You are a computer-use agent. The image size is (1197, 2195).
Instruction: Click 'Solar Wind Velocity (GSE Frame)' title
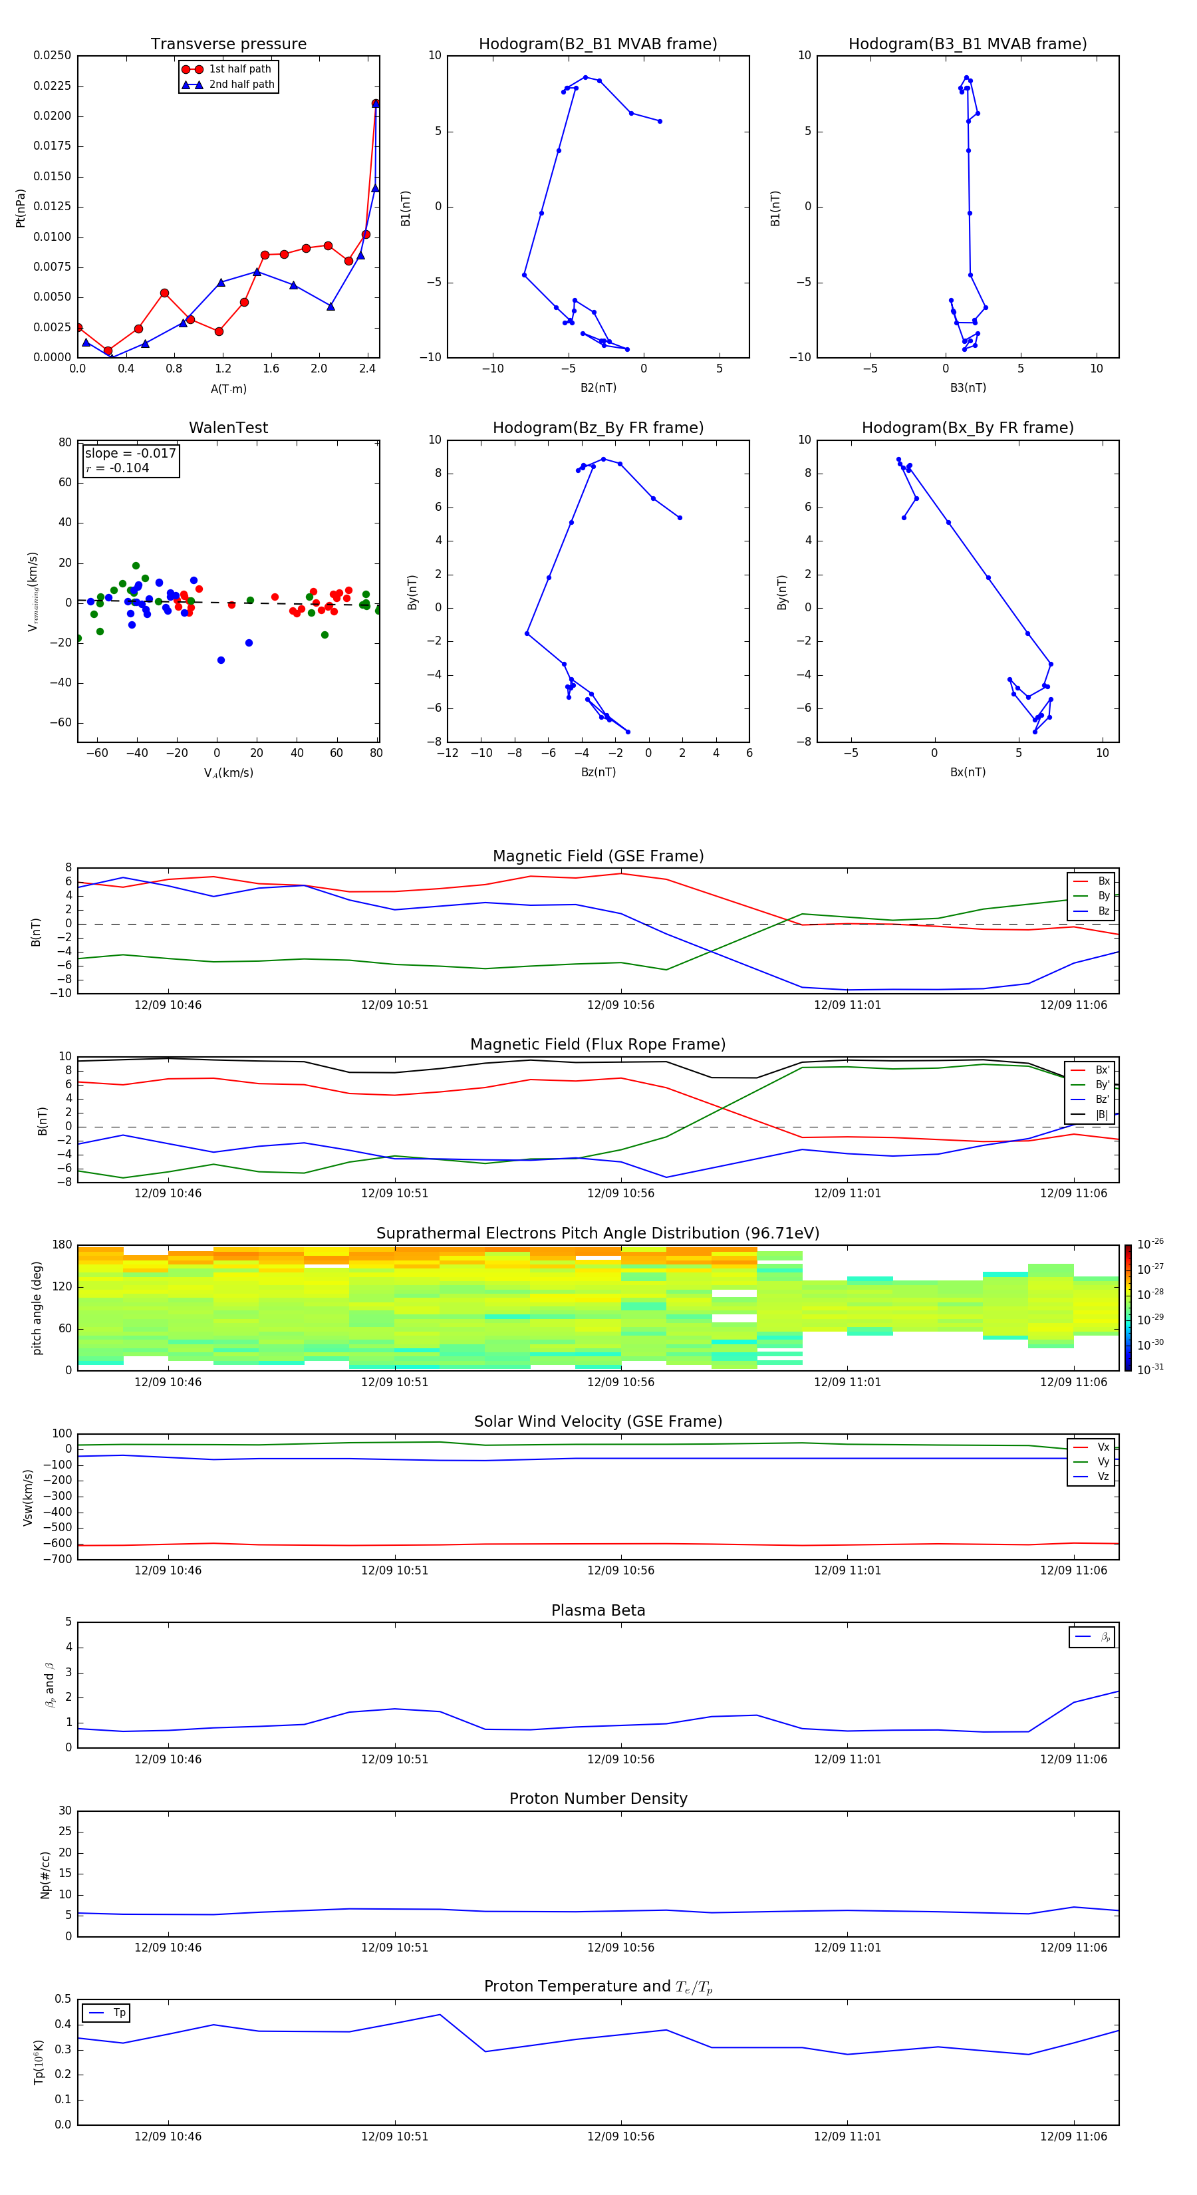point(598,1422)
